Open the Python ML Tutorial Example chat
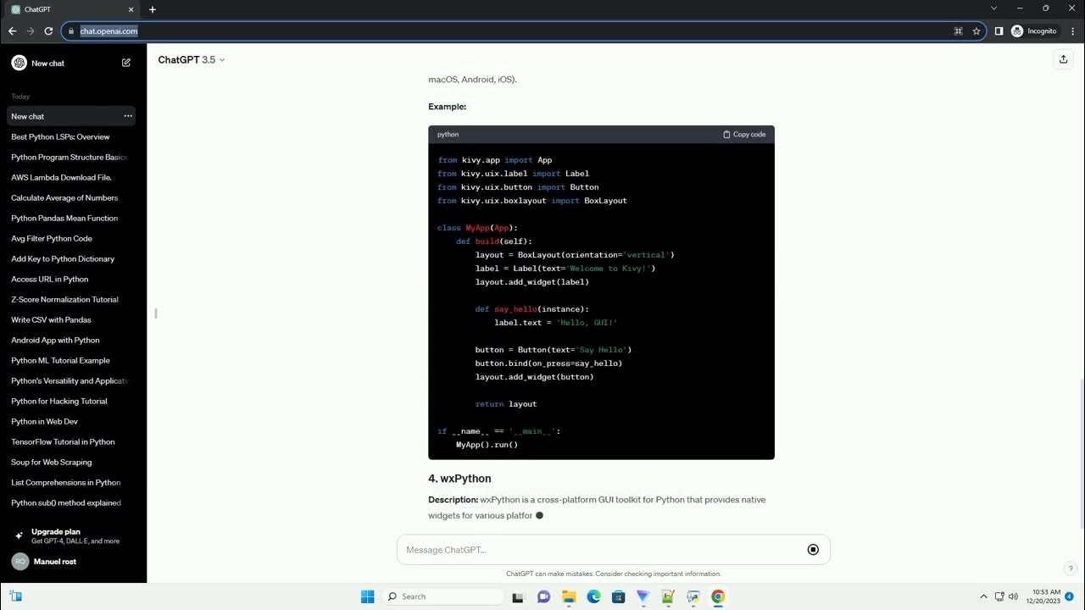The image size is (1085, 610). point(71,360)
